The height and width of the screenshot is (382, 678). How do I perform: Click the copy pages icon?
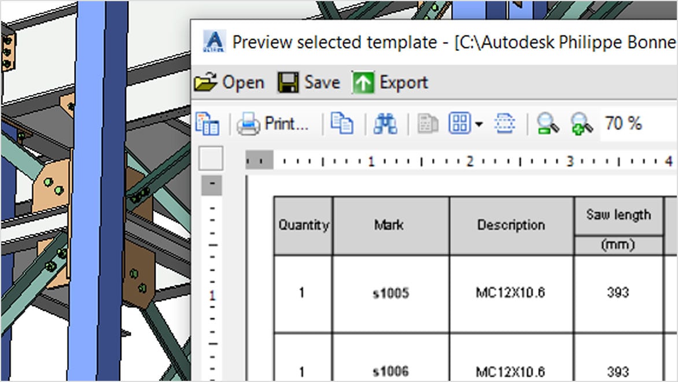pos(342,124)
